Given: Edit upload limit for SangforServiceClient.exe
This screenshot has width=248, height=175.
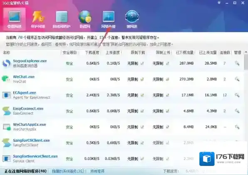Looking at the screenshot, I should point(168,159).
